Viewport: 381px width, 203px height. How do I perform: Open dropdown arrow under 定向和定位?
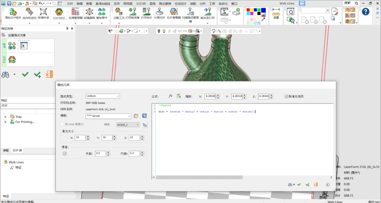(x=29, y=23)
